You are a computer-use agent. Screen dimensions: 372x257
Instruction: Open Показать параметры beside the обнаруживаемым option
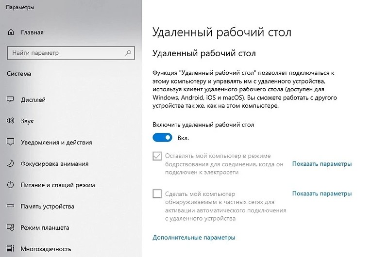pos(321,193)
